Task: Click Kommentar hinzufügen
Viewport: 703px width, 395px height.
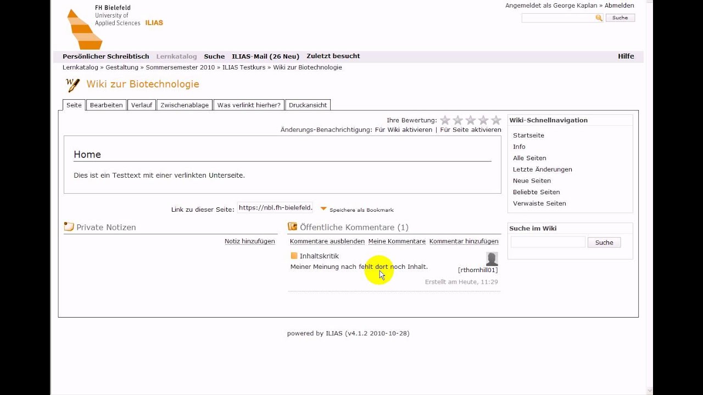Action: (464, 241)
